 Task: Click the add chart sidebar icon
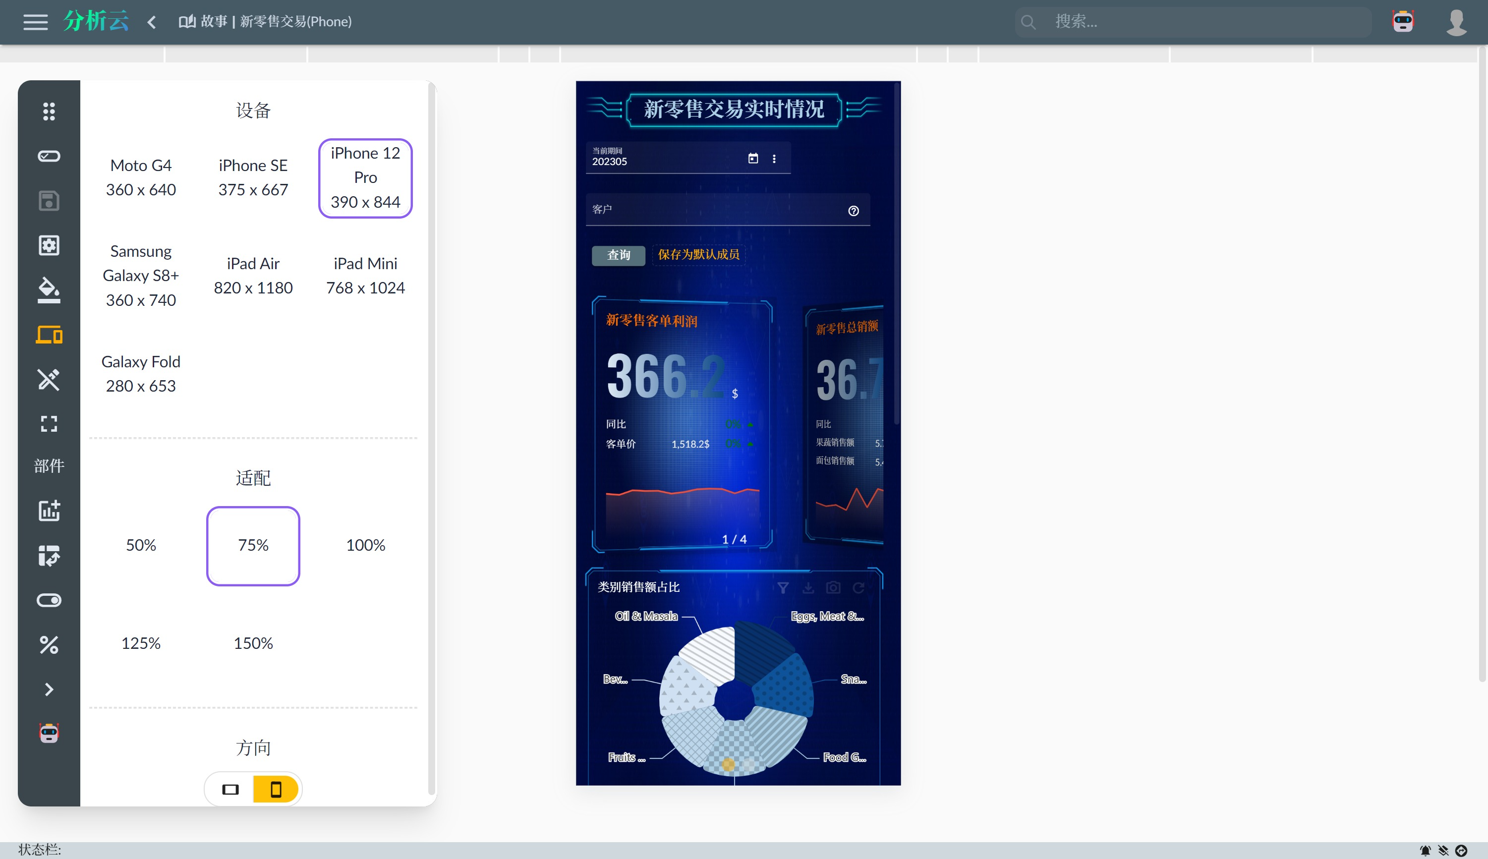click(x=49, y=511)
